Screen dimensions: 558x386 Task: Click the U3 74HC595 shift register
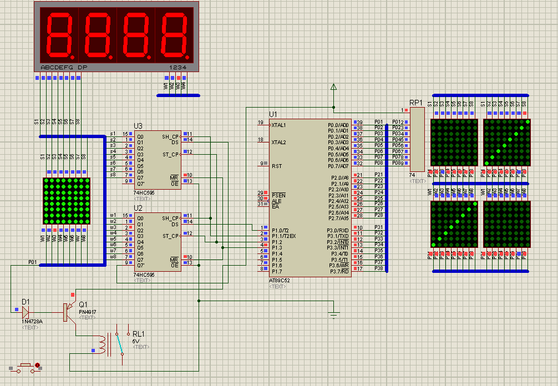click(158, 160)
